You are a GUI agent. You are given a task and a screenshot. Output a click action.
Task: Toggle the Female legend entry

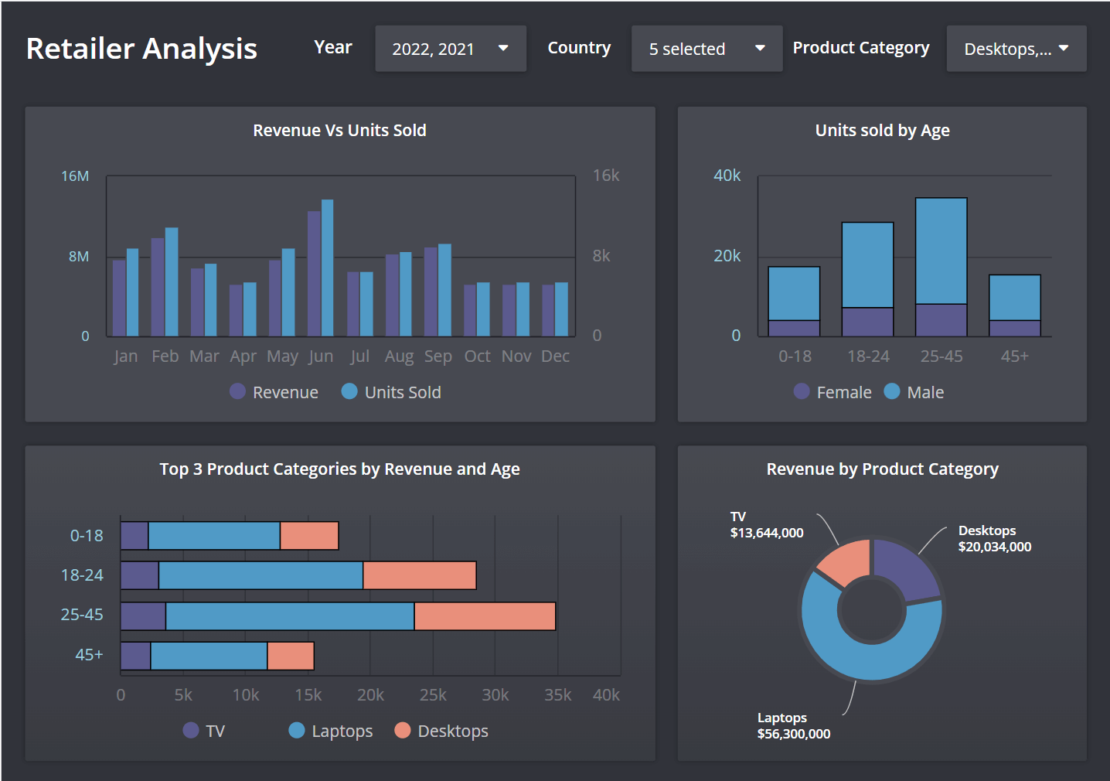coord(832,392)
